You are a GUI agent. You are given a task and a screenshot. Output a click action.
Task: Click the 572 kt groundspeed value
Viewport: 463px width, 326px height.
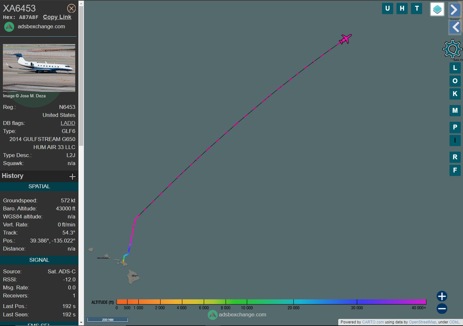pyautogui.click(x=68, y=200)
